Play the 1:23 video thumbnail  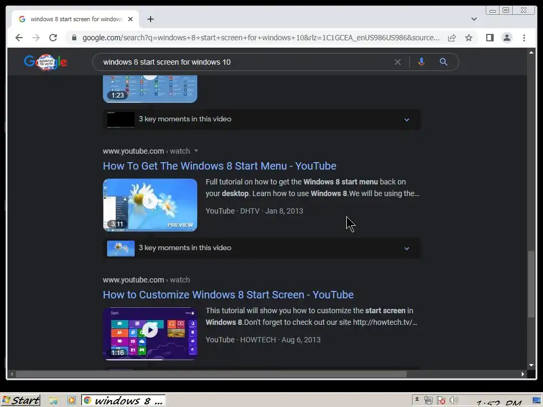[x=150, y=89]
